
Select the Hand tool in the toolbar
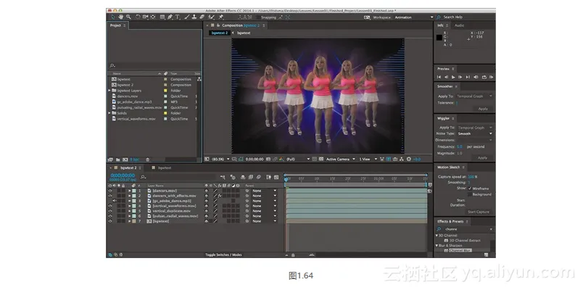tap(120, 17)
